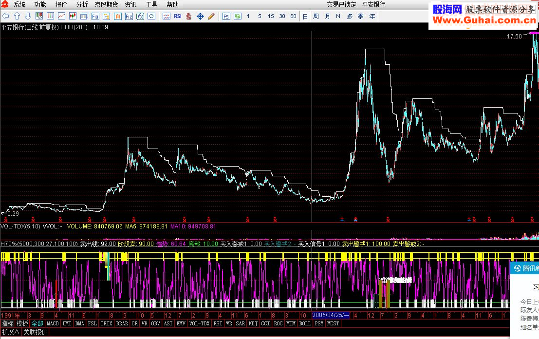Select the MCST indicator tab
This screenshot has width=539, height=339.
[333, 323]
